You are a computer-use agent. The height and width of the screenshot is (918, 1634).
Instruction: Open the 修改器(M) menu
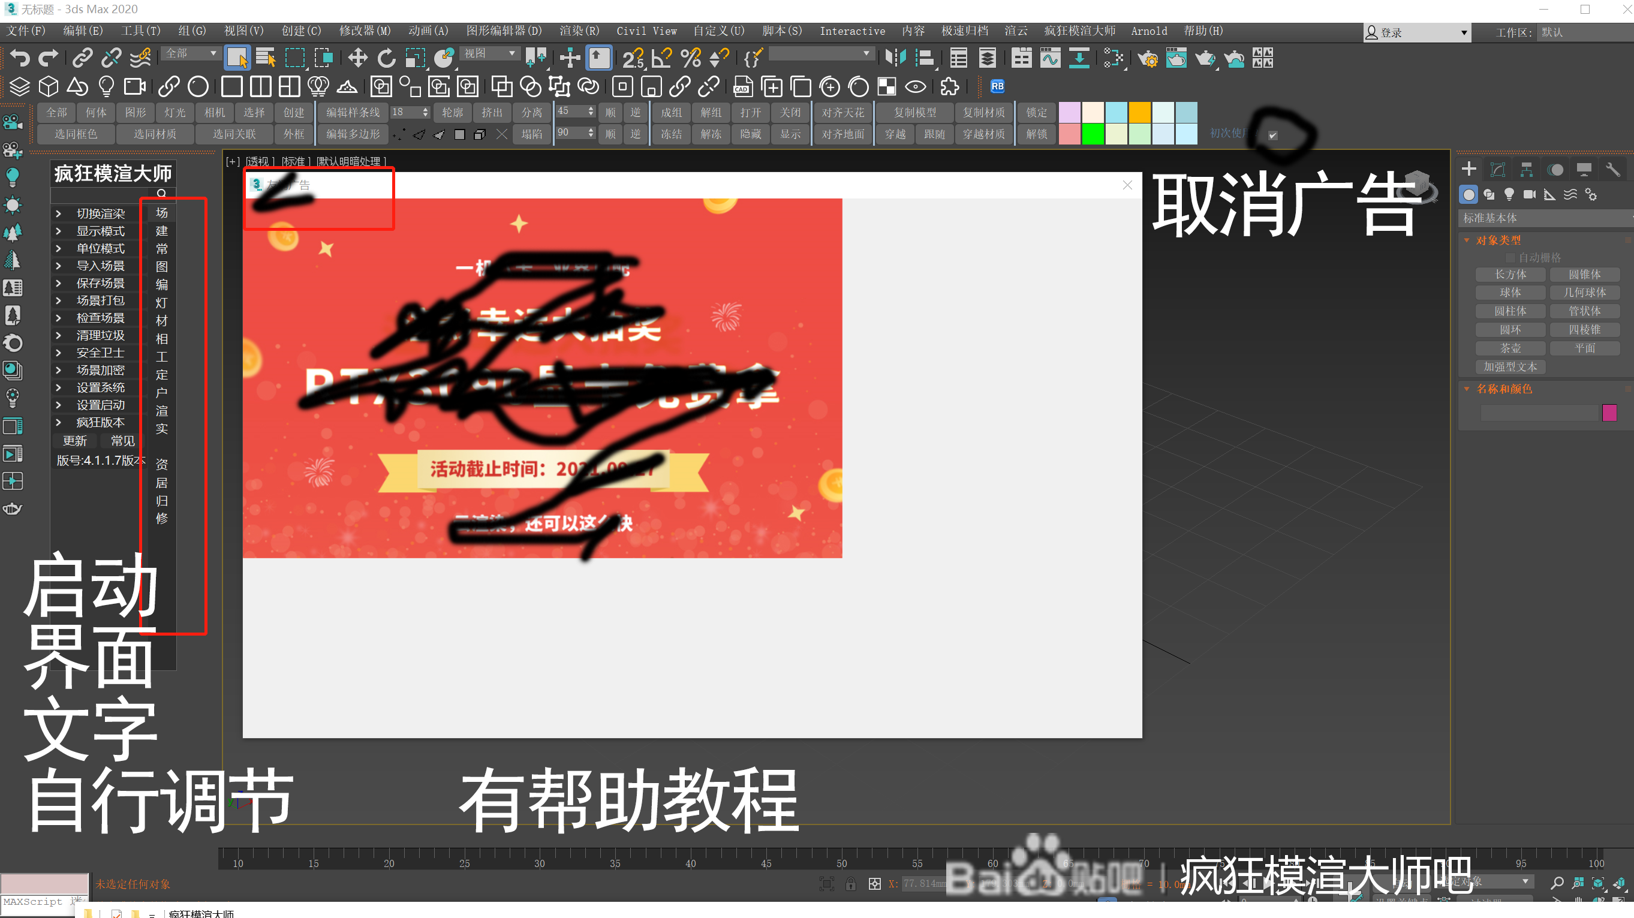click(x=365, y=31)
